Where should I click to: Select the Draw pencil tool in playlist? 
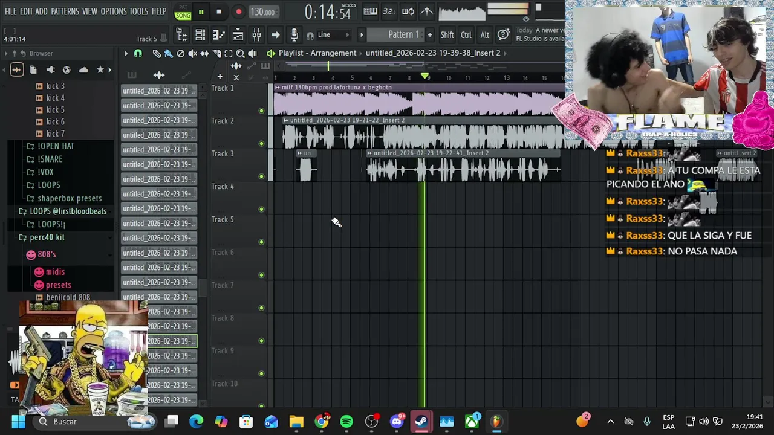click(x=156, y=53)
